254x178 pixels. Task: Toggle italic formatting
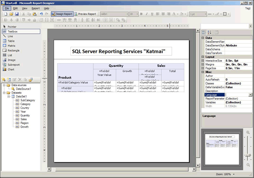tap(146, 14)
